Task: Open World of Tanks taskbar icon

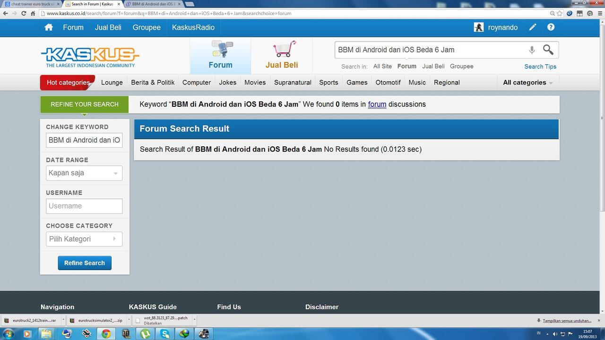Action: point(126,334)
